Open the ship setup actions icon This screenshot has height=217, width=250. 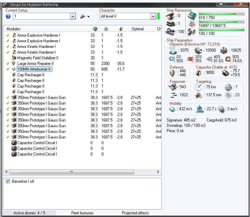point(83,16)
